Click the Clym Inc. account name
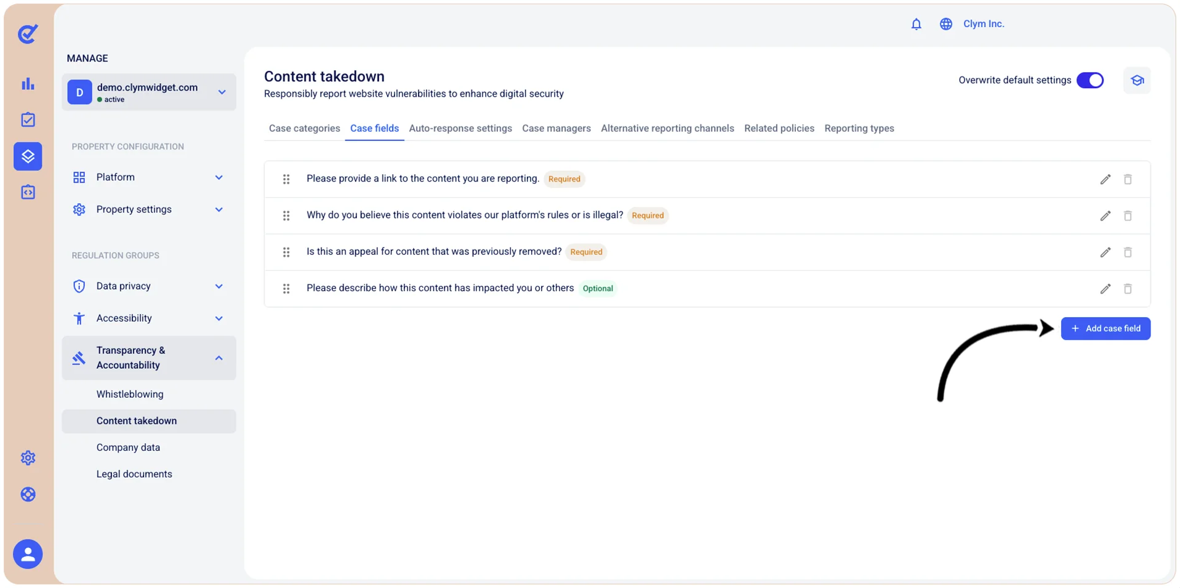This screenshot has height=588, width=1180. coord(983,24)
